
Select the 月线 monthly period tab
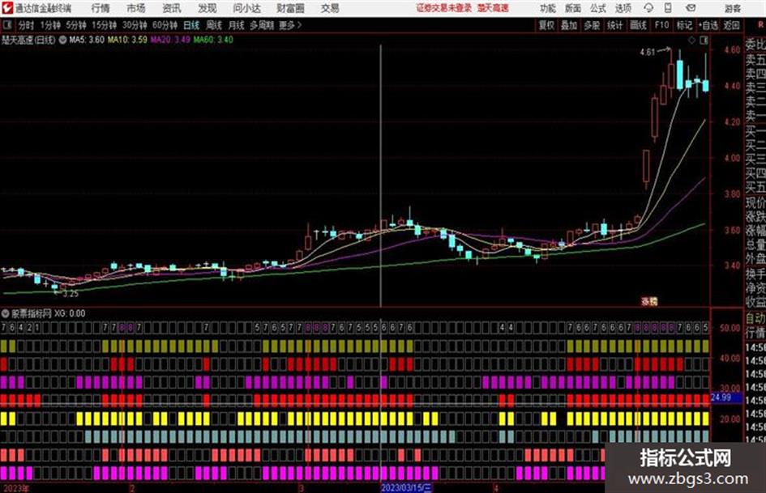tap(237, 25)
